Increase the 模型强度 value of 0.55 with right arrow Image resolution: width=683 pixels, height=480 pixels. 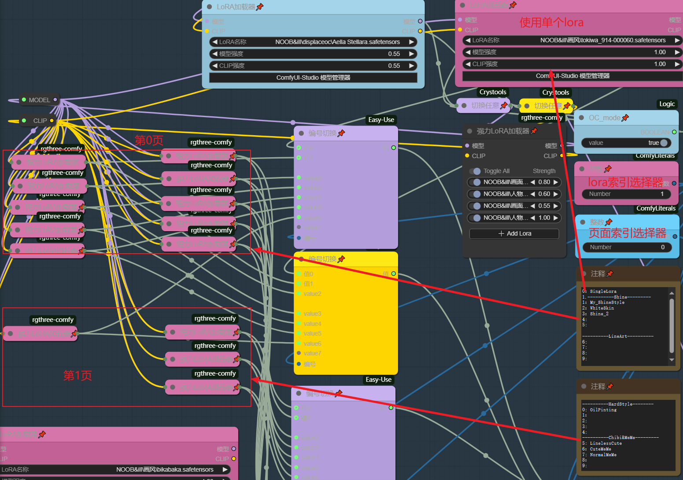coord(412,54)
